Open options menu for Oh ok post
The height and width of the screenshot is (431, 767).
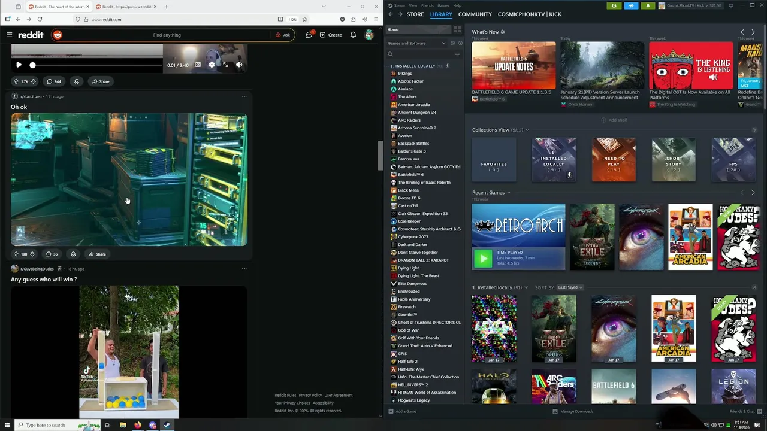tap(244, 96)
